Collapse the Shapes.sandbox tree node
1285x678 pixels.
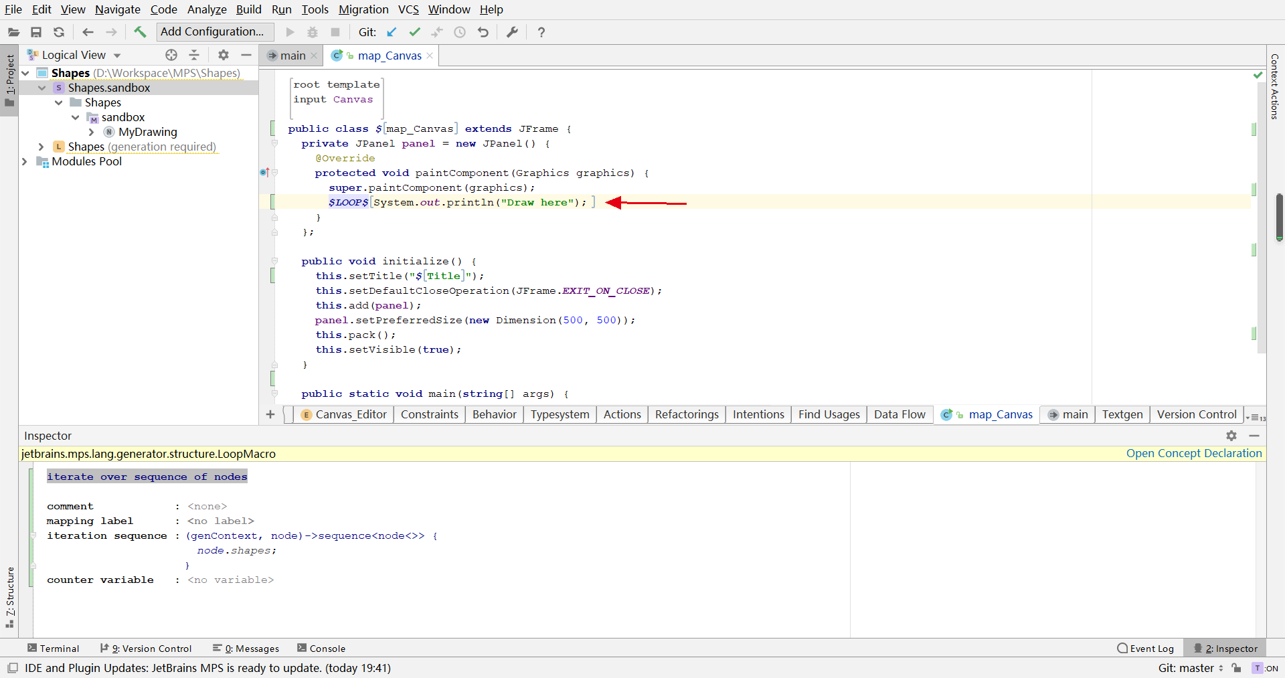[42, 88]
